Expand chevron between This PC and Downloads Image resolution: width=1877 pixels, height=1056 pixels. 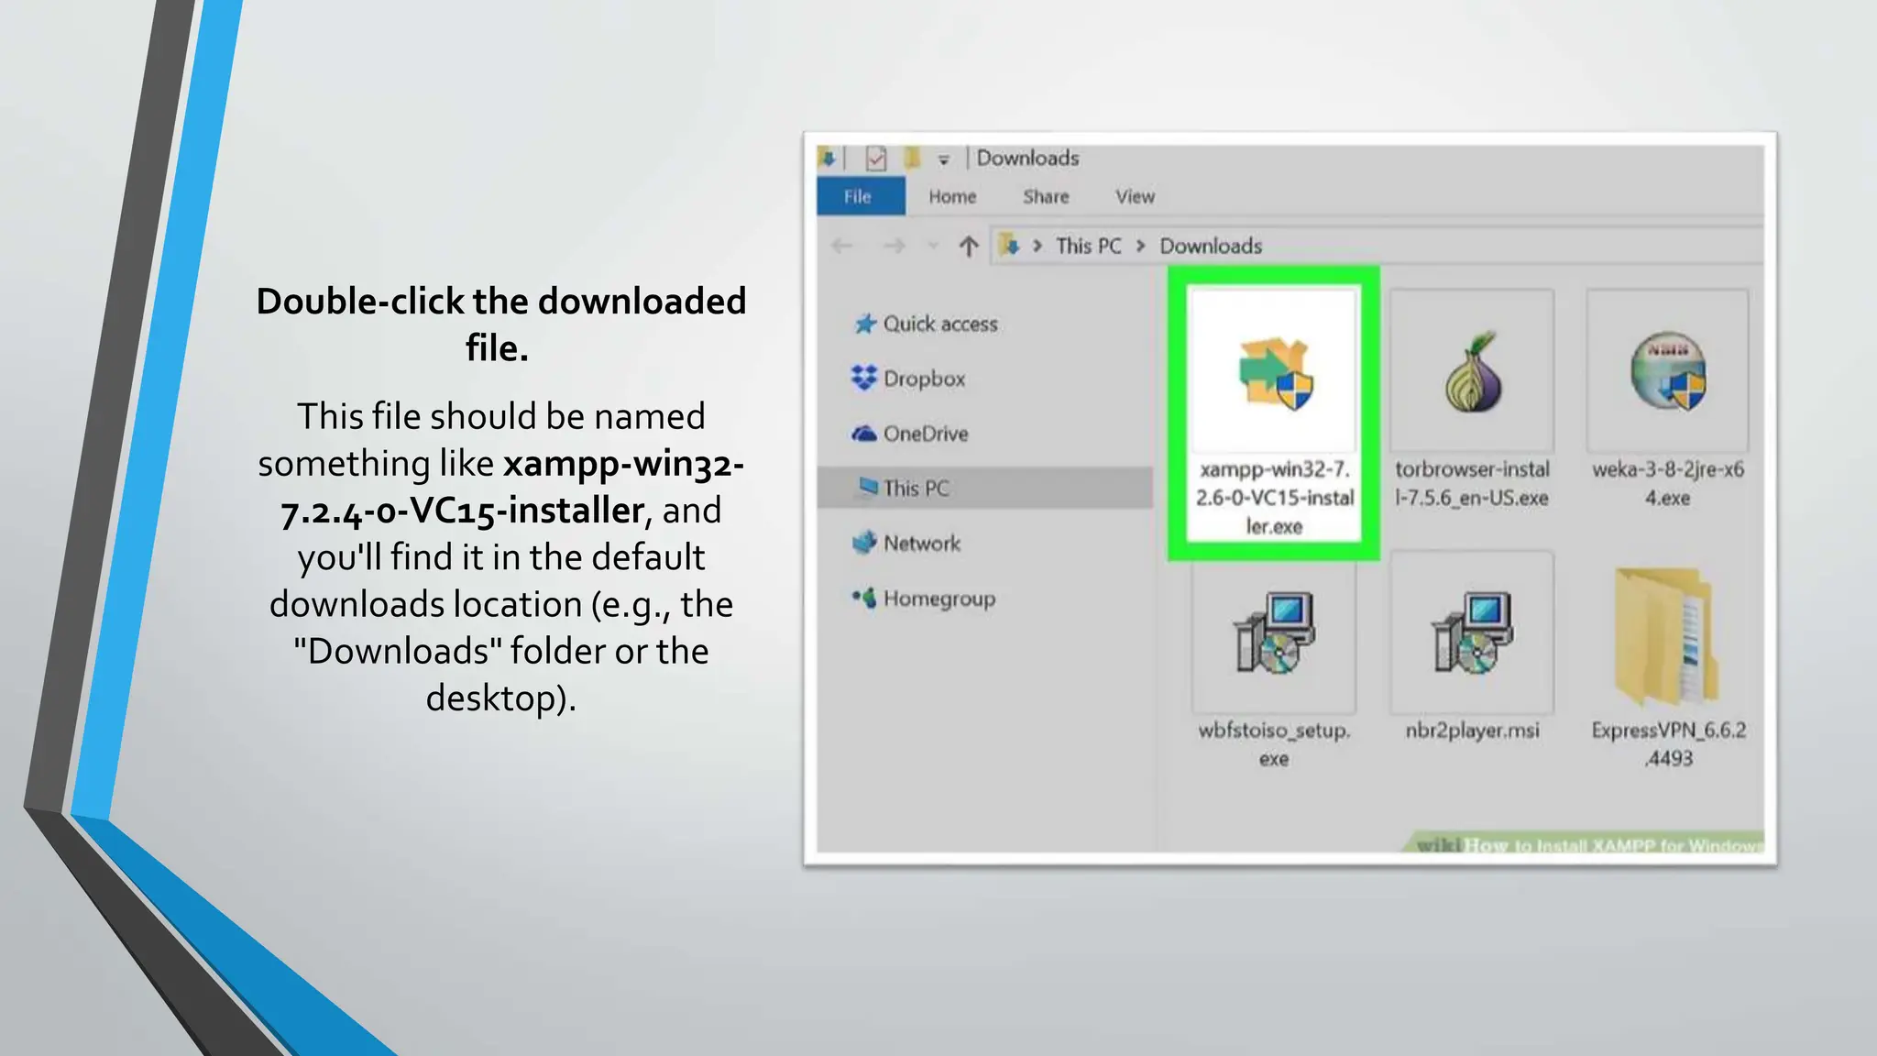pos(1141,246)
